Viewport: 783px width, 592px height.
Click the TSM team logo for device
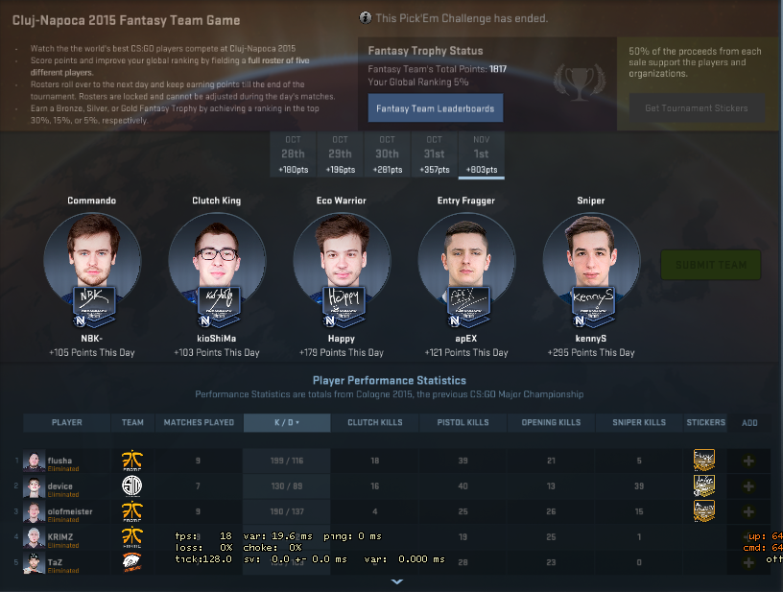pos(132,485)
